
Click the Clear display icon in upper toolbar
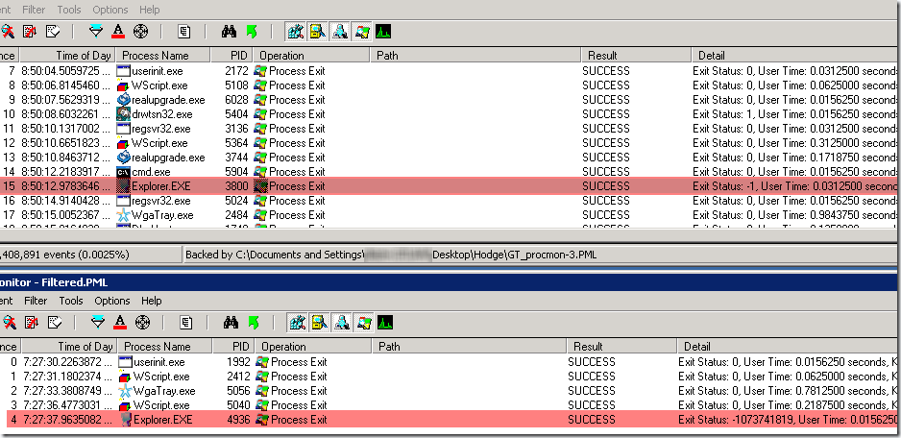point(53,32)
